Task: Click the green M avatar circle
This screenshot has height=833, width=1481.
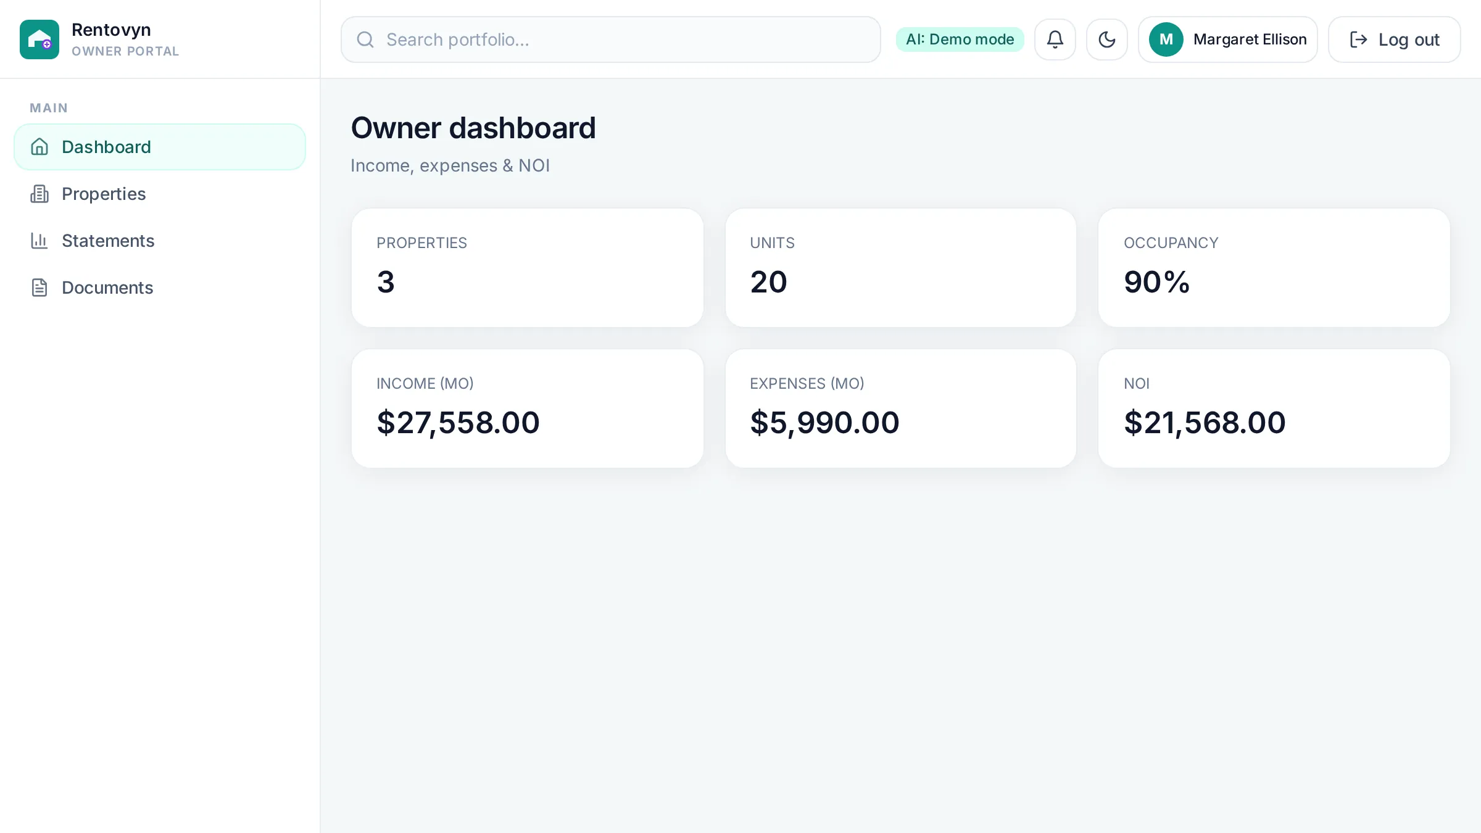Action: pyautogui.click(x=1166, y=39)
